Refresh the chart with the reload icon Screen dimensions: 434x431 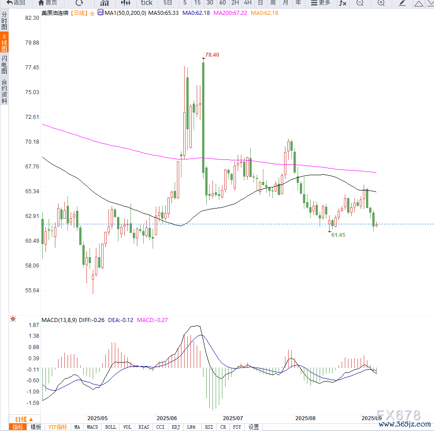click(x=79, y=3)
